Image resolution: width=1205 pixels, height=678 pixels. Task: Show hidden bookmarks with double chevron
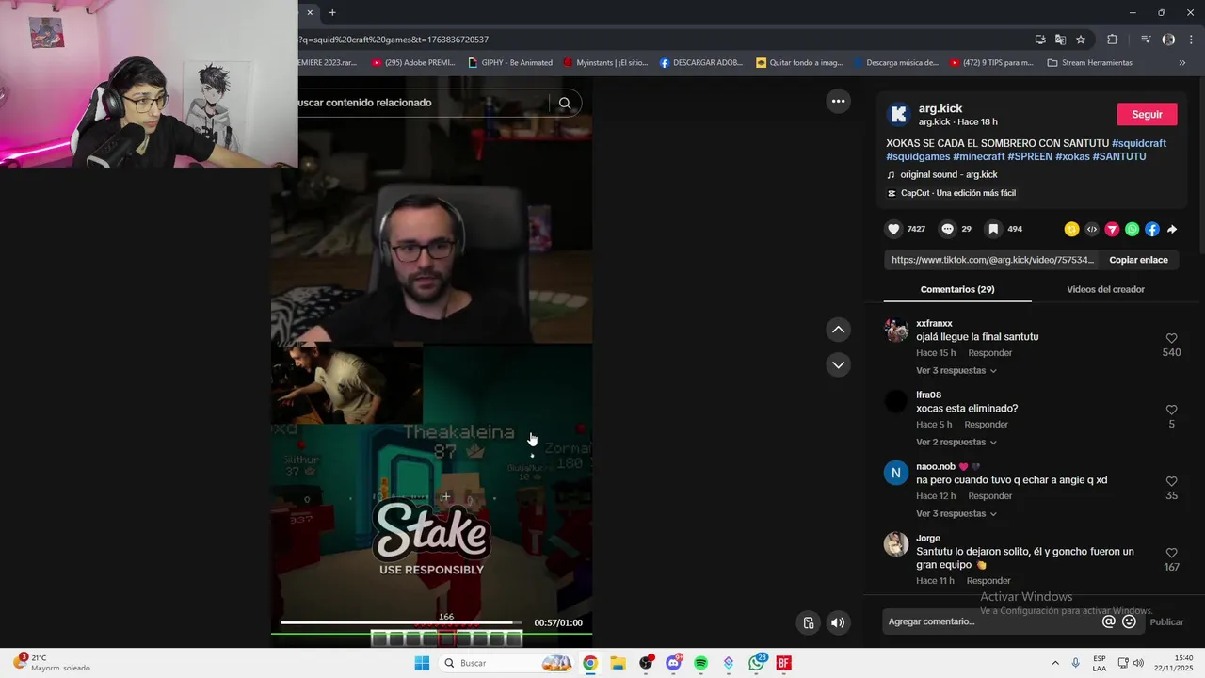coord(1182,63)
